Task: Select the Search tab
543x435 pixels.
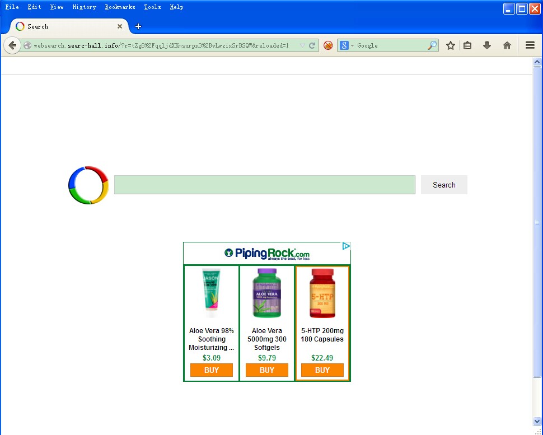Action: coord(69,26)
